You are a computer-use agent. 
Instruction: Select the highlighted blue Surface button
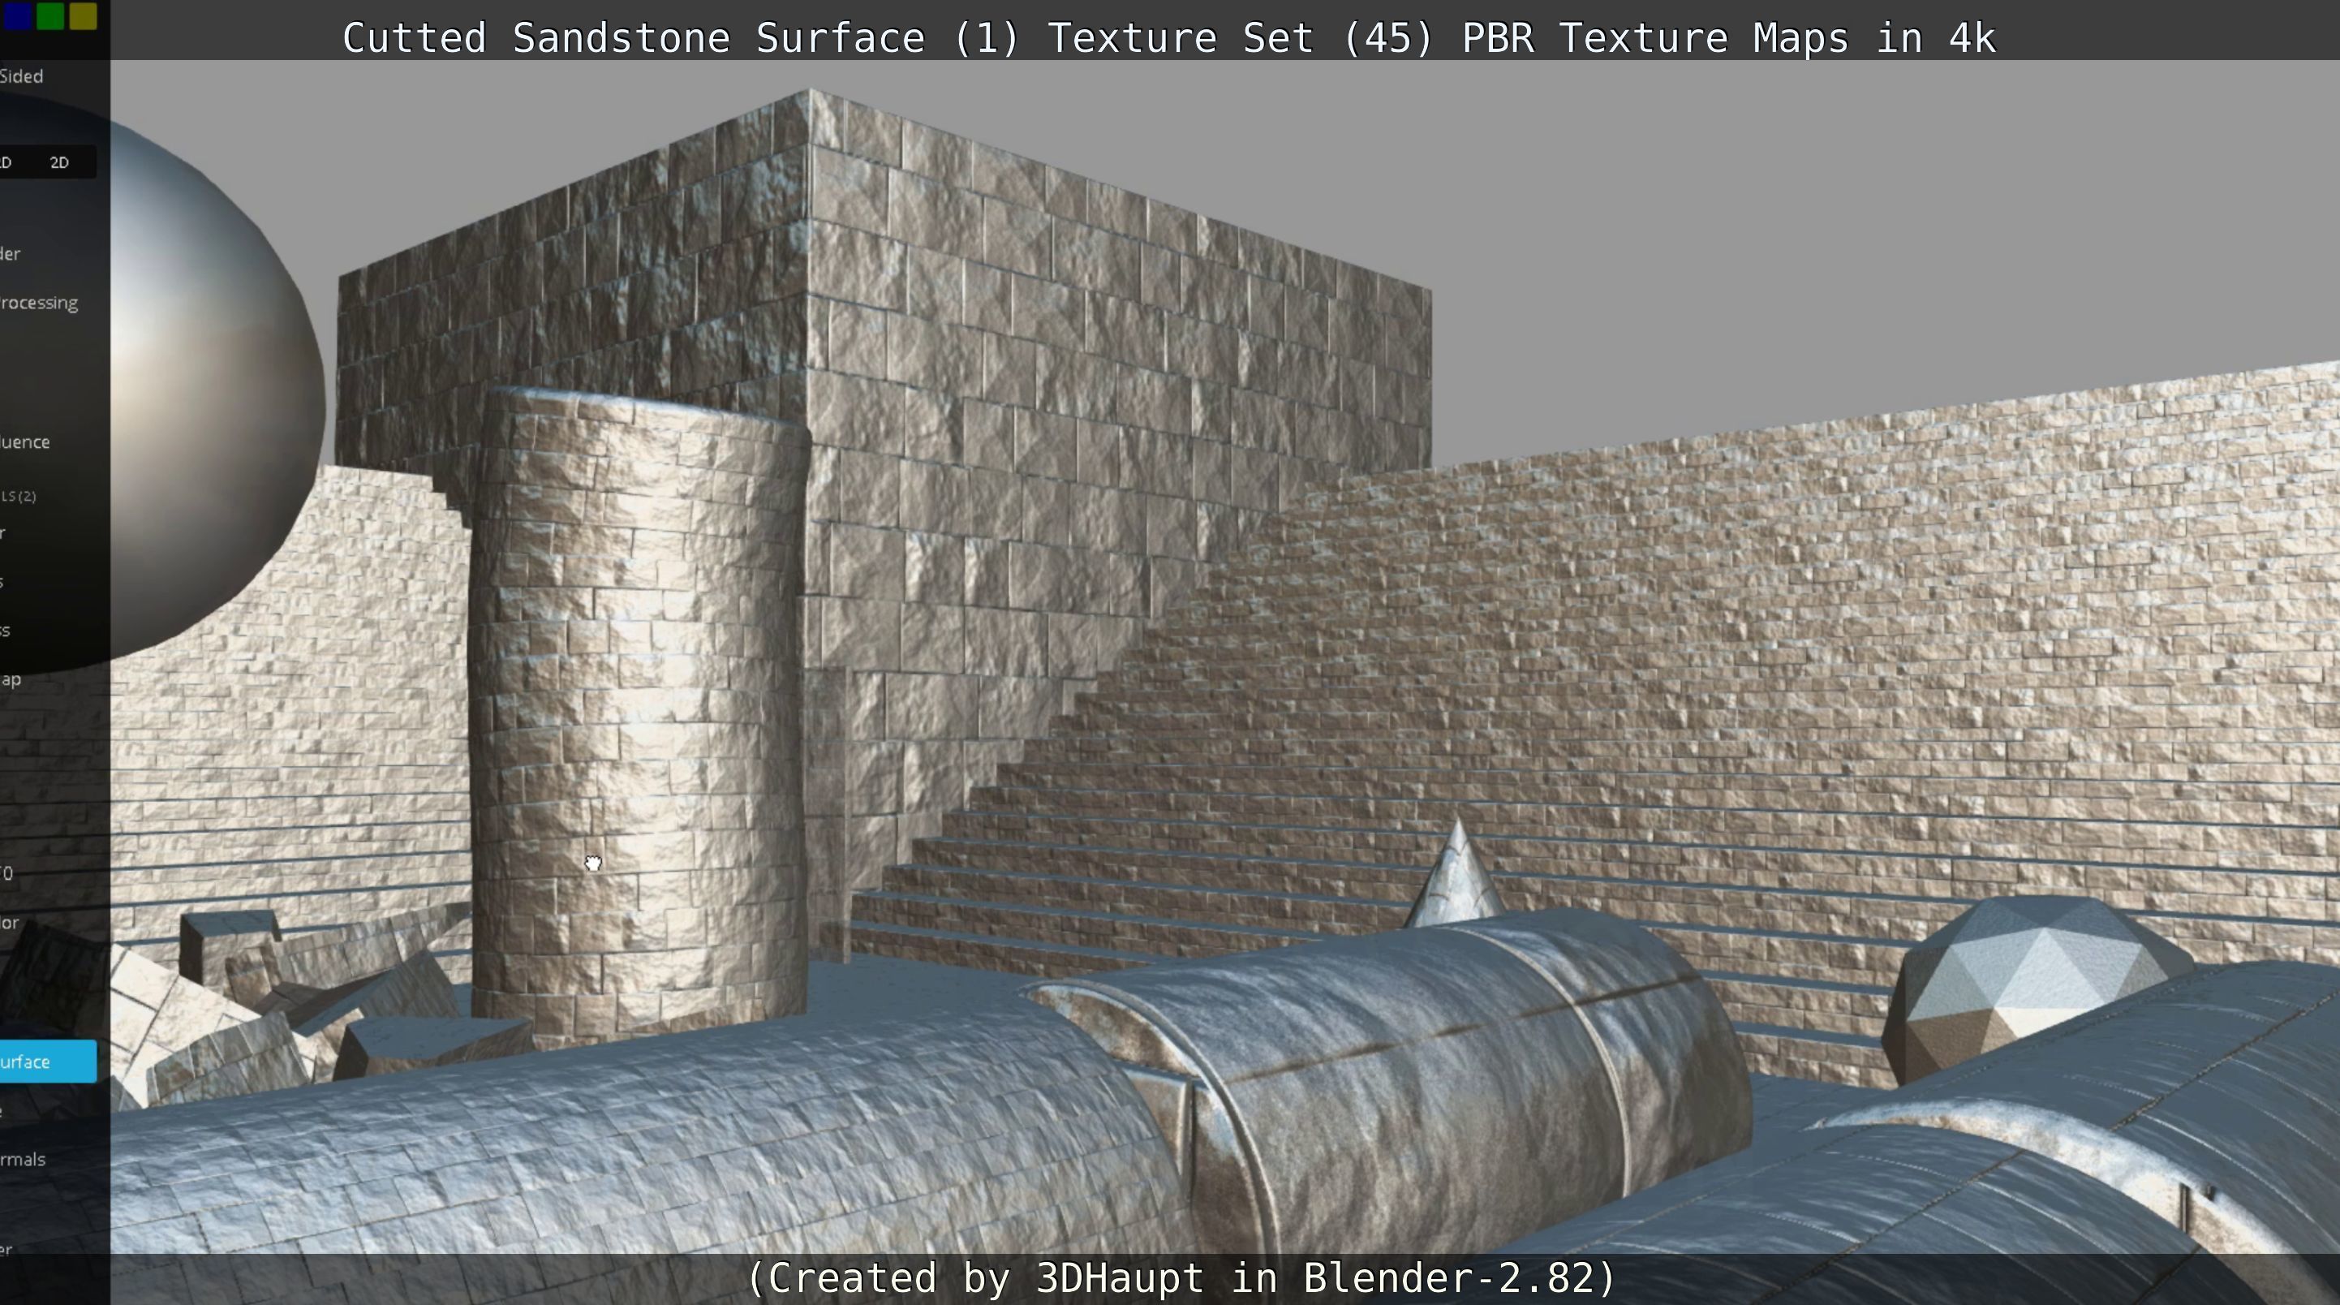(47, 1062)
